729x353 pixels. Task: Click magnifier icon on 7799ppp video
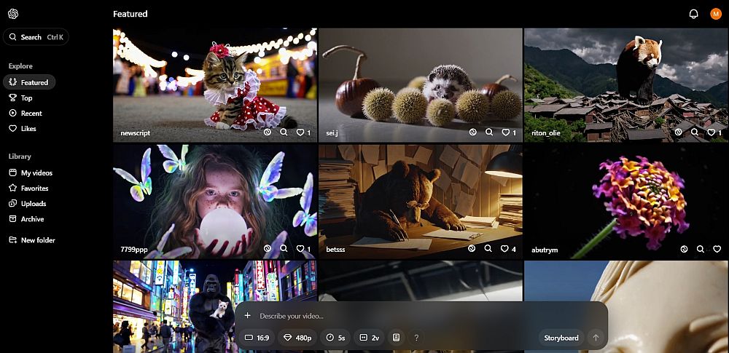click(x=284, y=249)
